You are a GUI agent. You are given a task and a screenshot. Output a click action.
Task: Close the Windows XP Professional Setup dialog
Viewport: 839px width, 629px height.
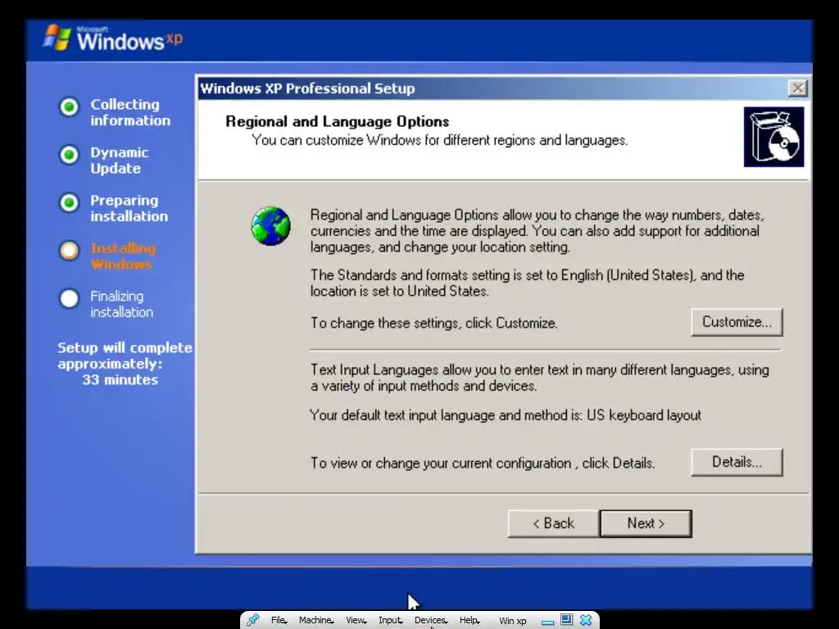(x=797, y=88)
